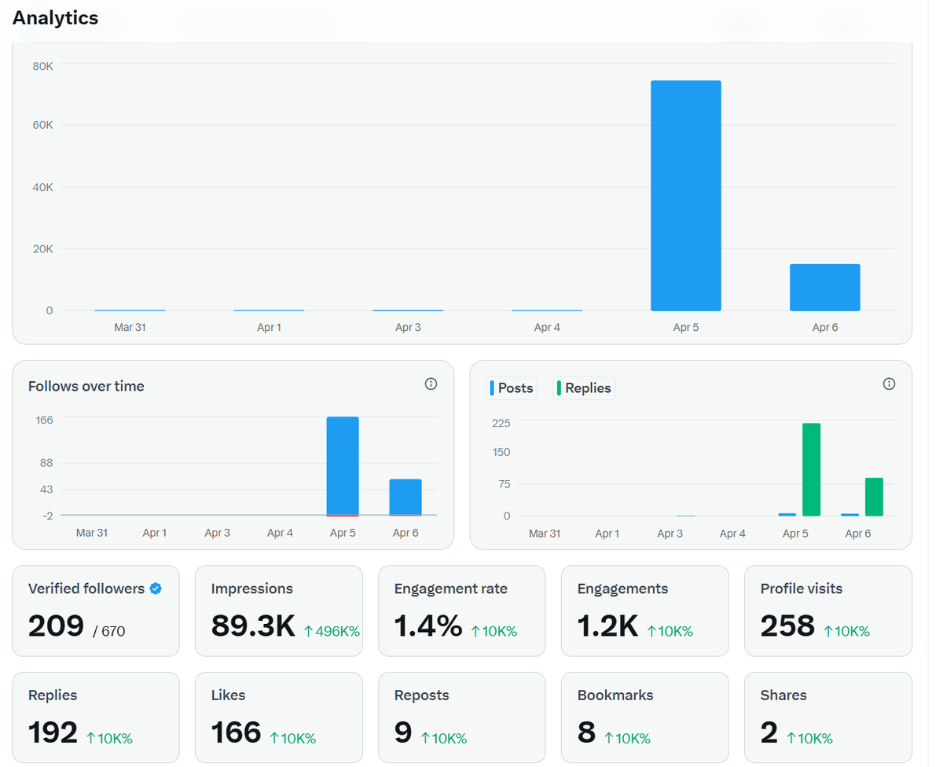Click the 88 axis label on follows chart
The width and height of the screenshot is (943, 767).
click(46, 463)
